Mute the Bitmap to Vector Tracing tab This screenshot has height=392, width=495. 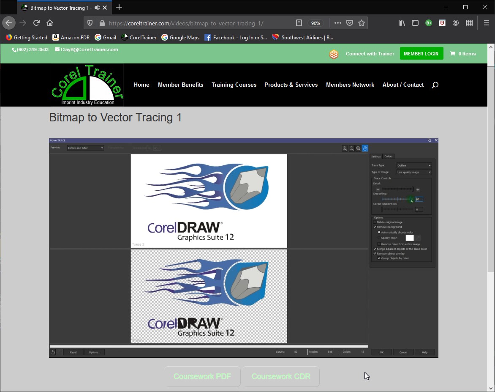(x=97, y=8)
